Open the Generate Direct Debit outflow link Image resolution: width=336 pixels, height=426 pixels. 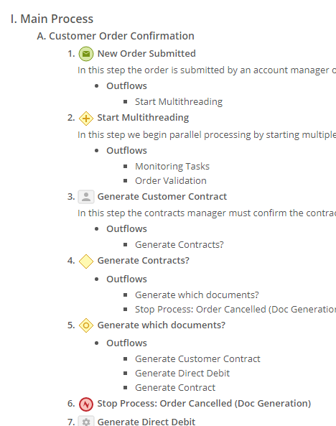point(182,374)
